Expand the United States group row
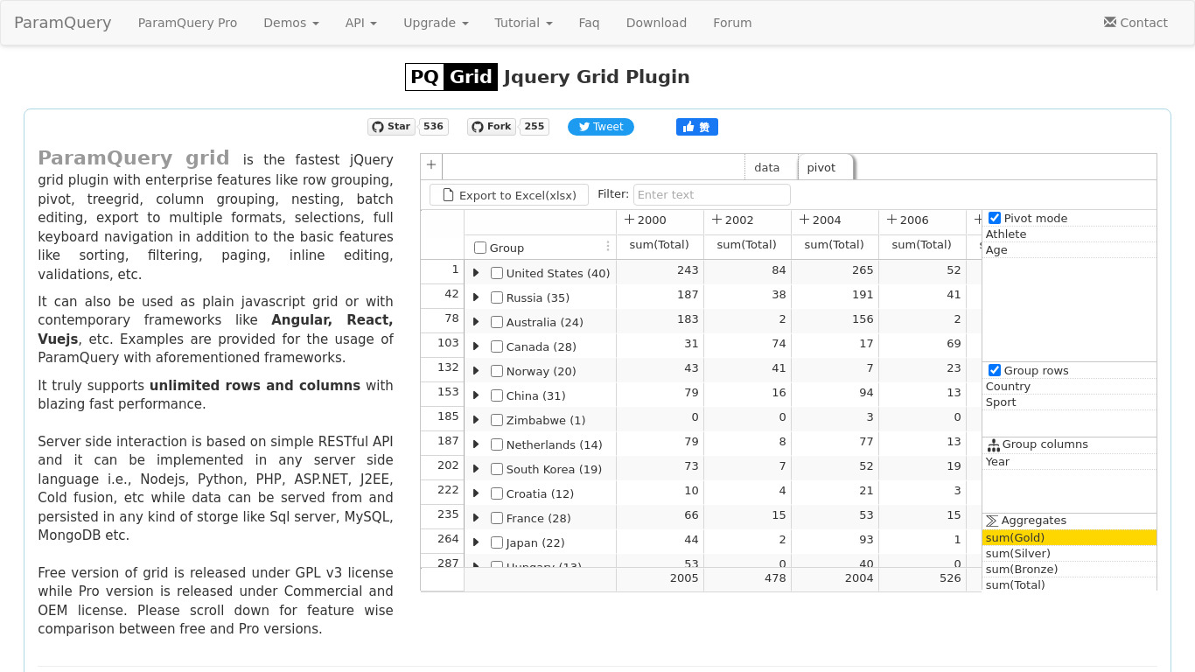 [476, 273]
